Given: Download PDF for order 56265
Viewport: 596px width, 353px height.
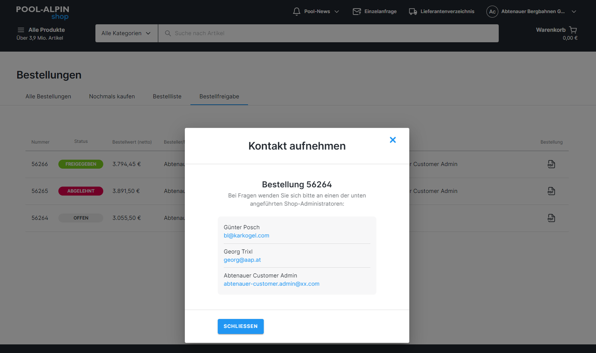Looking at the screenshot, I should 551,191.
